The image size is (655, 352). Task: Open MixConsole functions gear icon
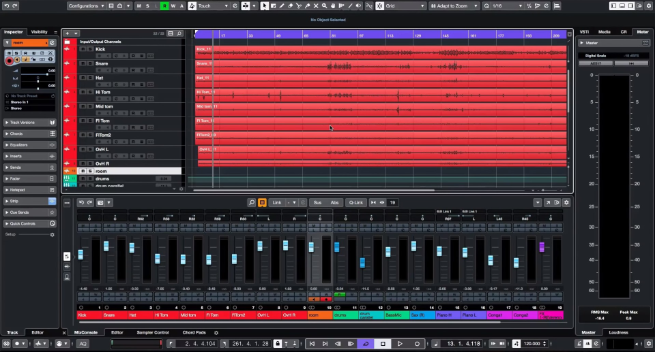(566, 202)
